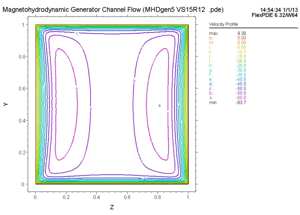This screenshot has width=300, height=215.
Task: Click the Z-axis tick label '0.4'
Action: 97,197
